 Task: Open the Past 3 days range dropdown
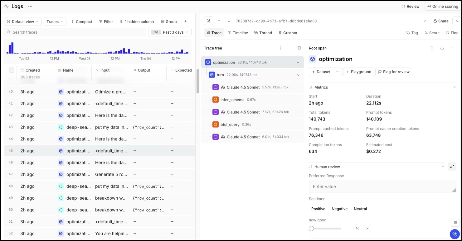click(x=170, y=32)
